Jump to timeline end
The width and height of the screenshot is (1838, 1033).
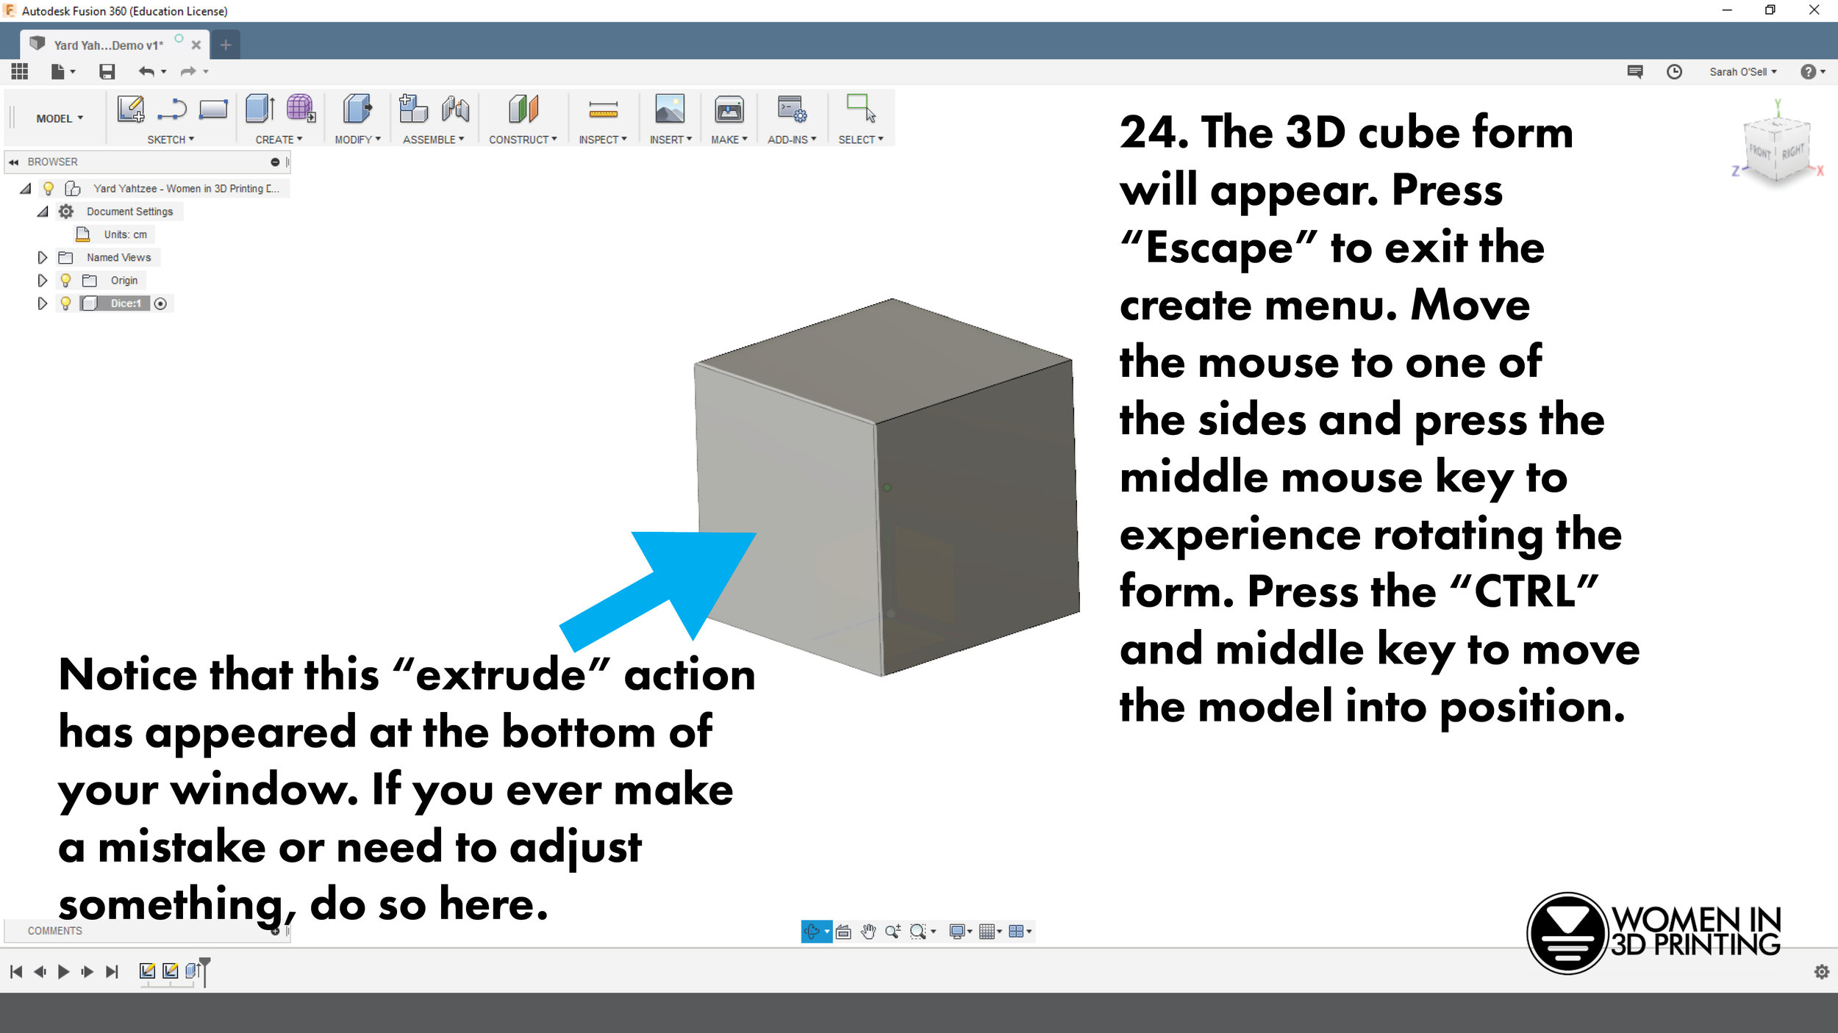112,972
